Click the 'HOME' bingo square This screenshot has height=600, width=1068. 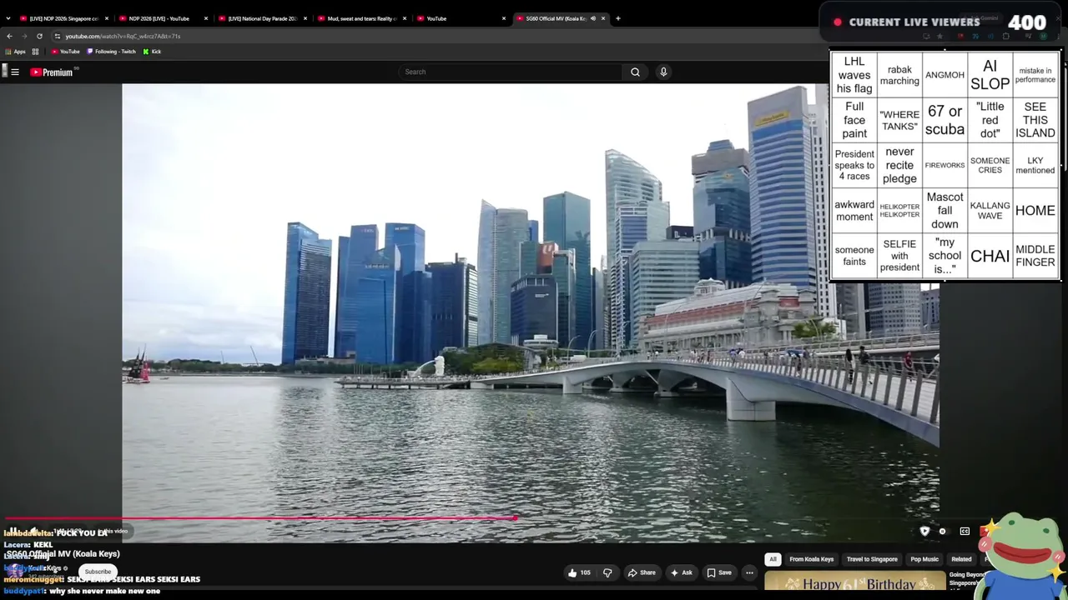(1035, 210)
